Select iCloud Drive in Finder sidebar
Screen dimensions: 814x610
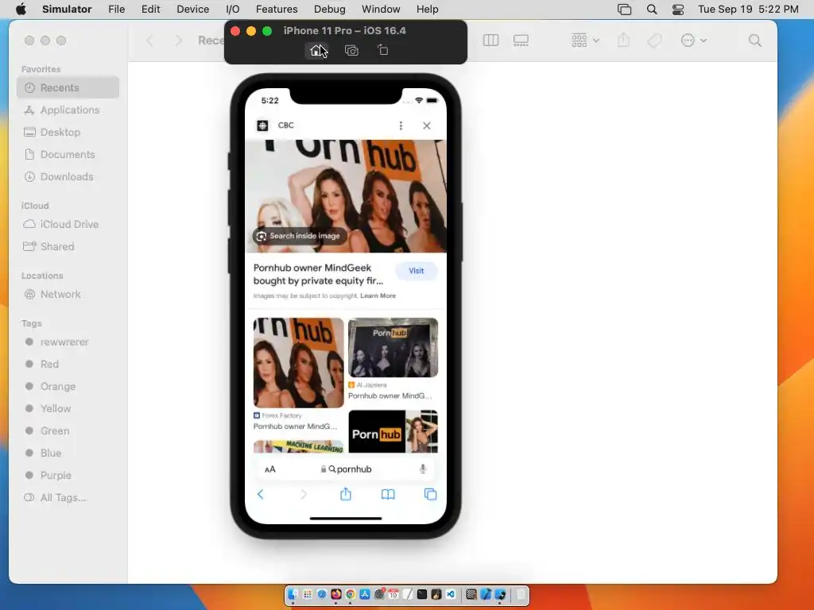tap(68, 225)
